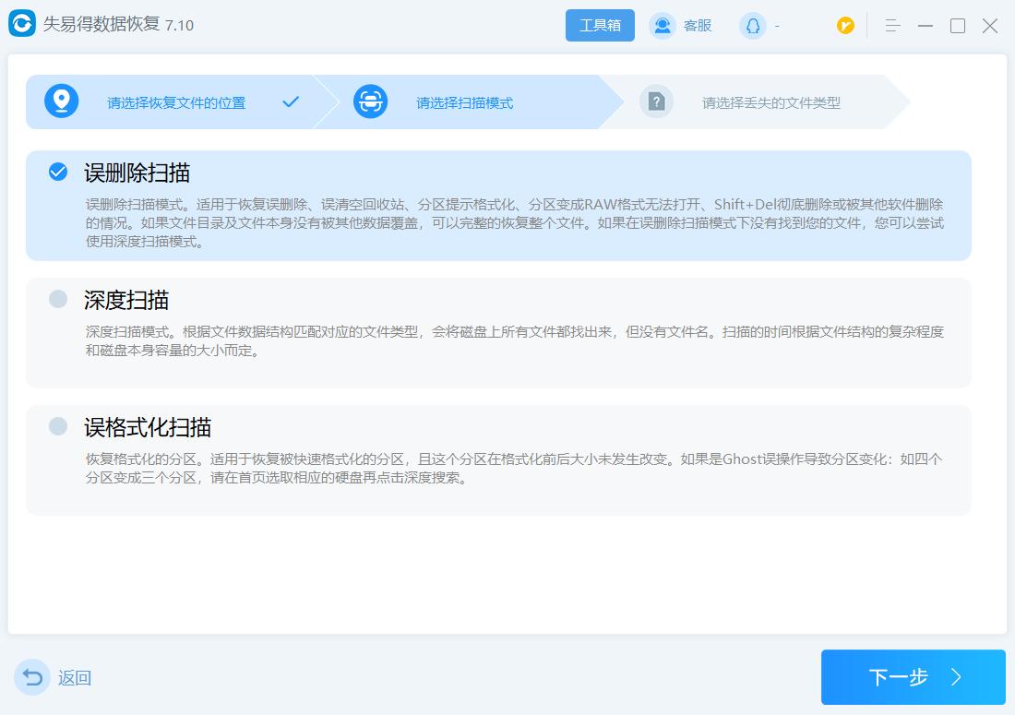Click the question mark icon for file type step
The image size is (1015, 715).
[x=656, y=102]
